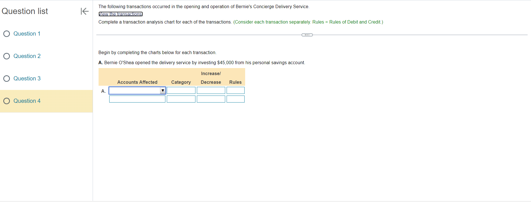The height and width of the screenshot is (202, 531).
Task: Click the Accounts Affected column header
Action: pyautogui.click(x=137, y=82)
